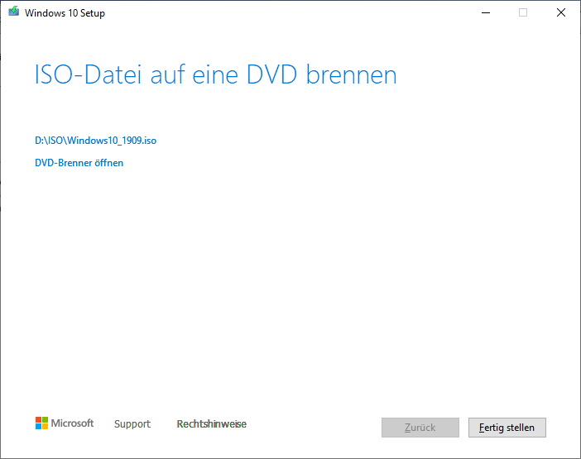Image resolution: width=581 pixels, height=459 pixels.
Task: Click the Microsoft four-color logo
Action: (x=41, y=423)
